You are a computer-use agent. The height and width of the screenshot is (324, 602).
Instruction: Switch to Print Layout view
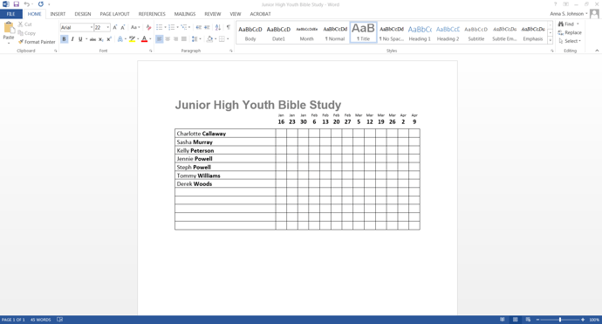(x=516, y=320)
